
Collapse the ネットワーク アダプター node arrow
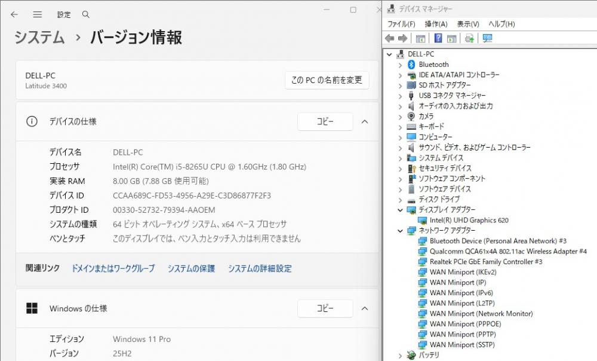tap(400, 231)
